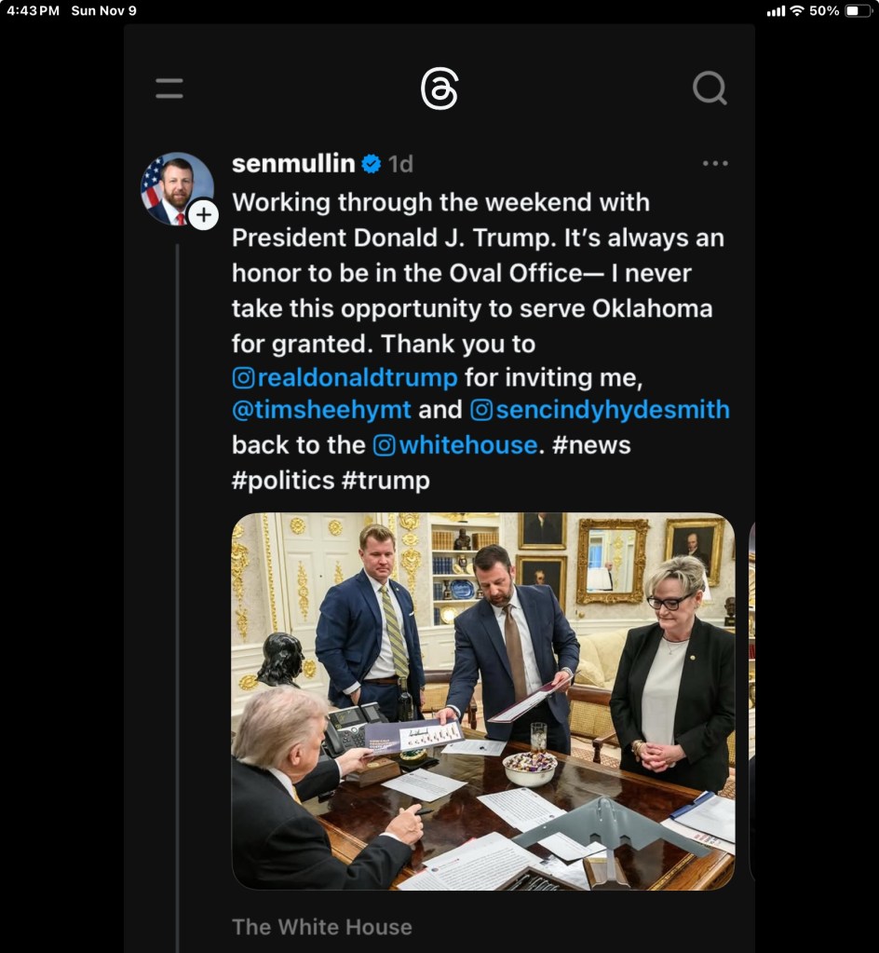This screenshot has height=953, width=879.
Task: Tap the battery status indicator
Action: coord(859,10)
